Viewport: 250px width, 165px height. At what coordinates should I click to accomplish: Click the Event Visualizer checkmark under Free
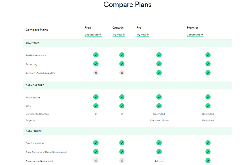[x=96, y=143]
